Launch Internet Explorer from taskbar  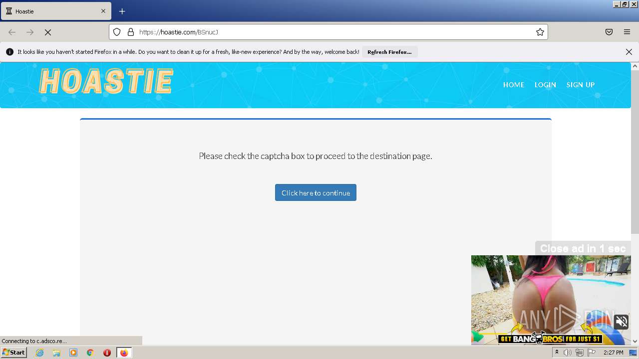(39, 353)
